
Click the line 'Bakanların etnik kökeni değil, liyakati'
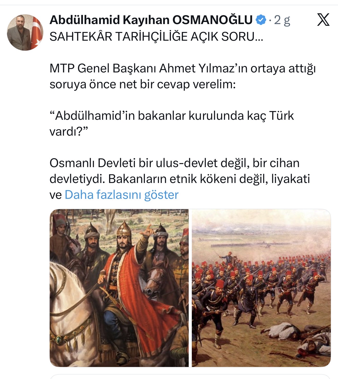click(x=209, y=179)
